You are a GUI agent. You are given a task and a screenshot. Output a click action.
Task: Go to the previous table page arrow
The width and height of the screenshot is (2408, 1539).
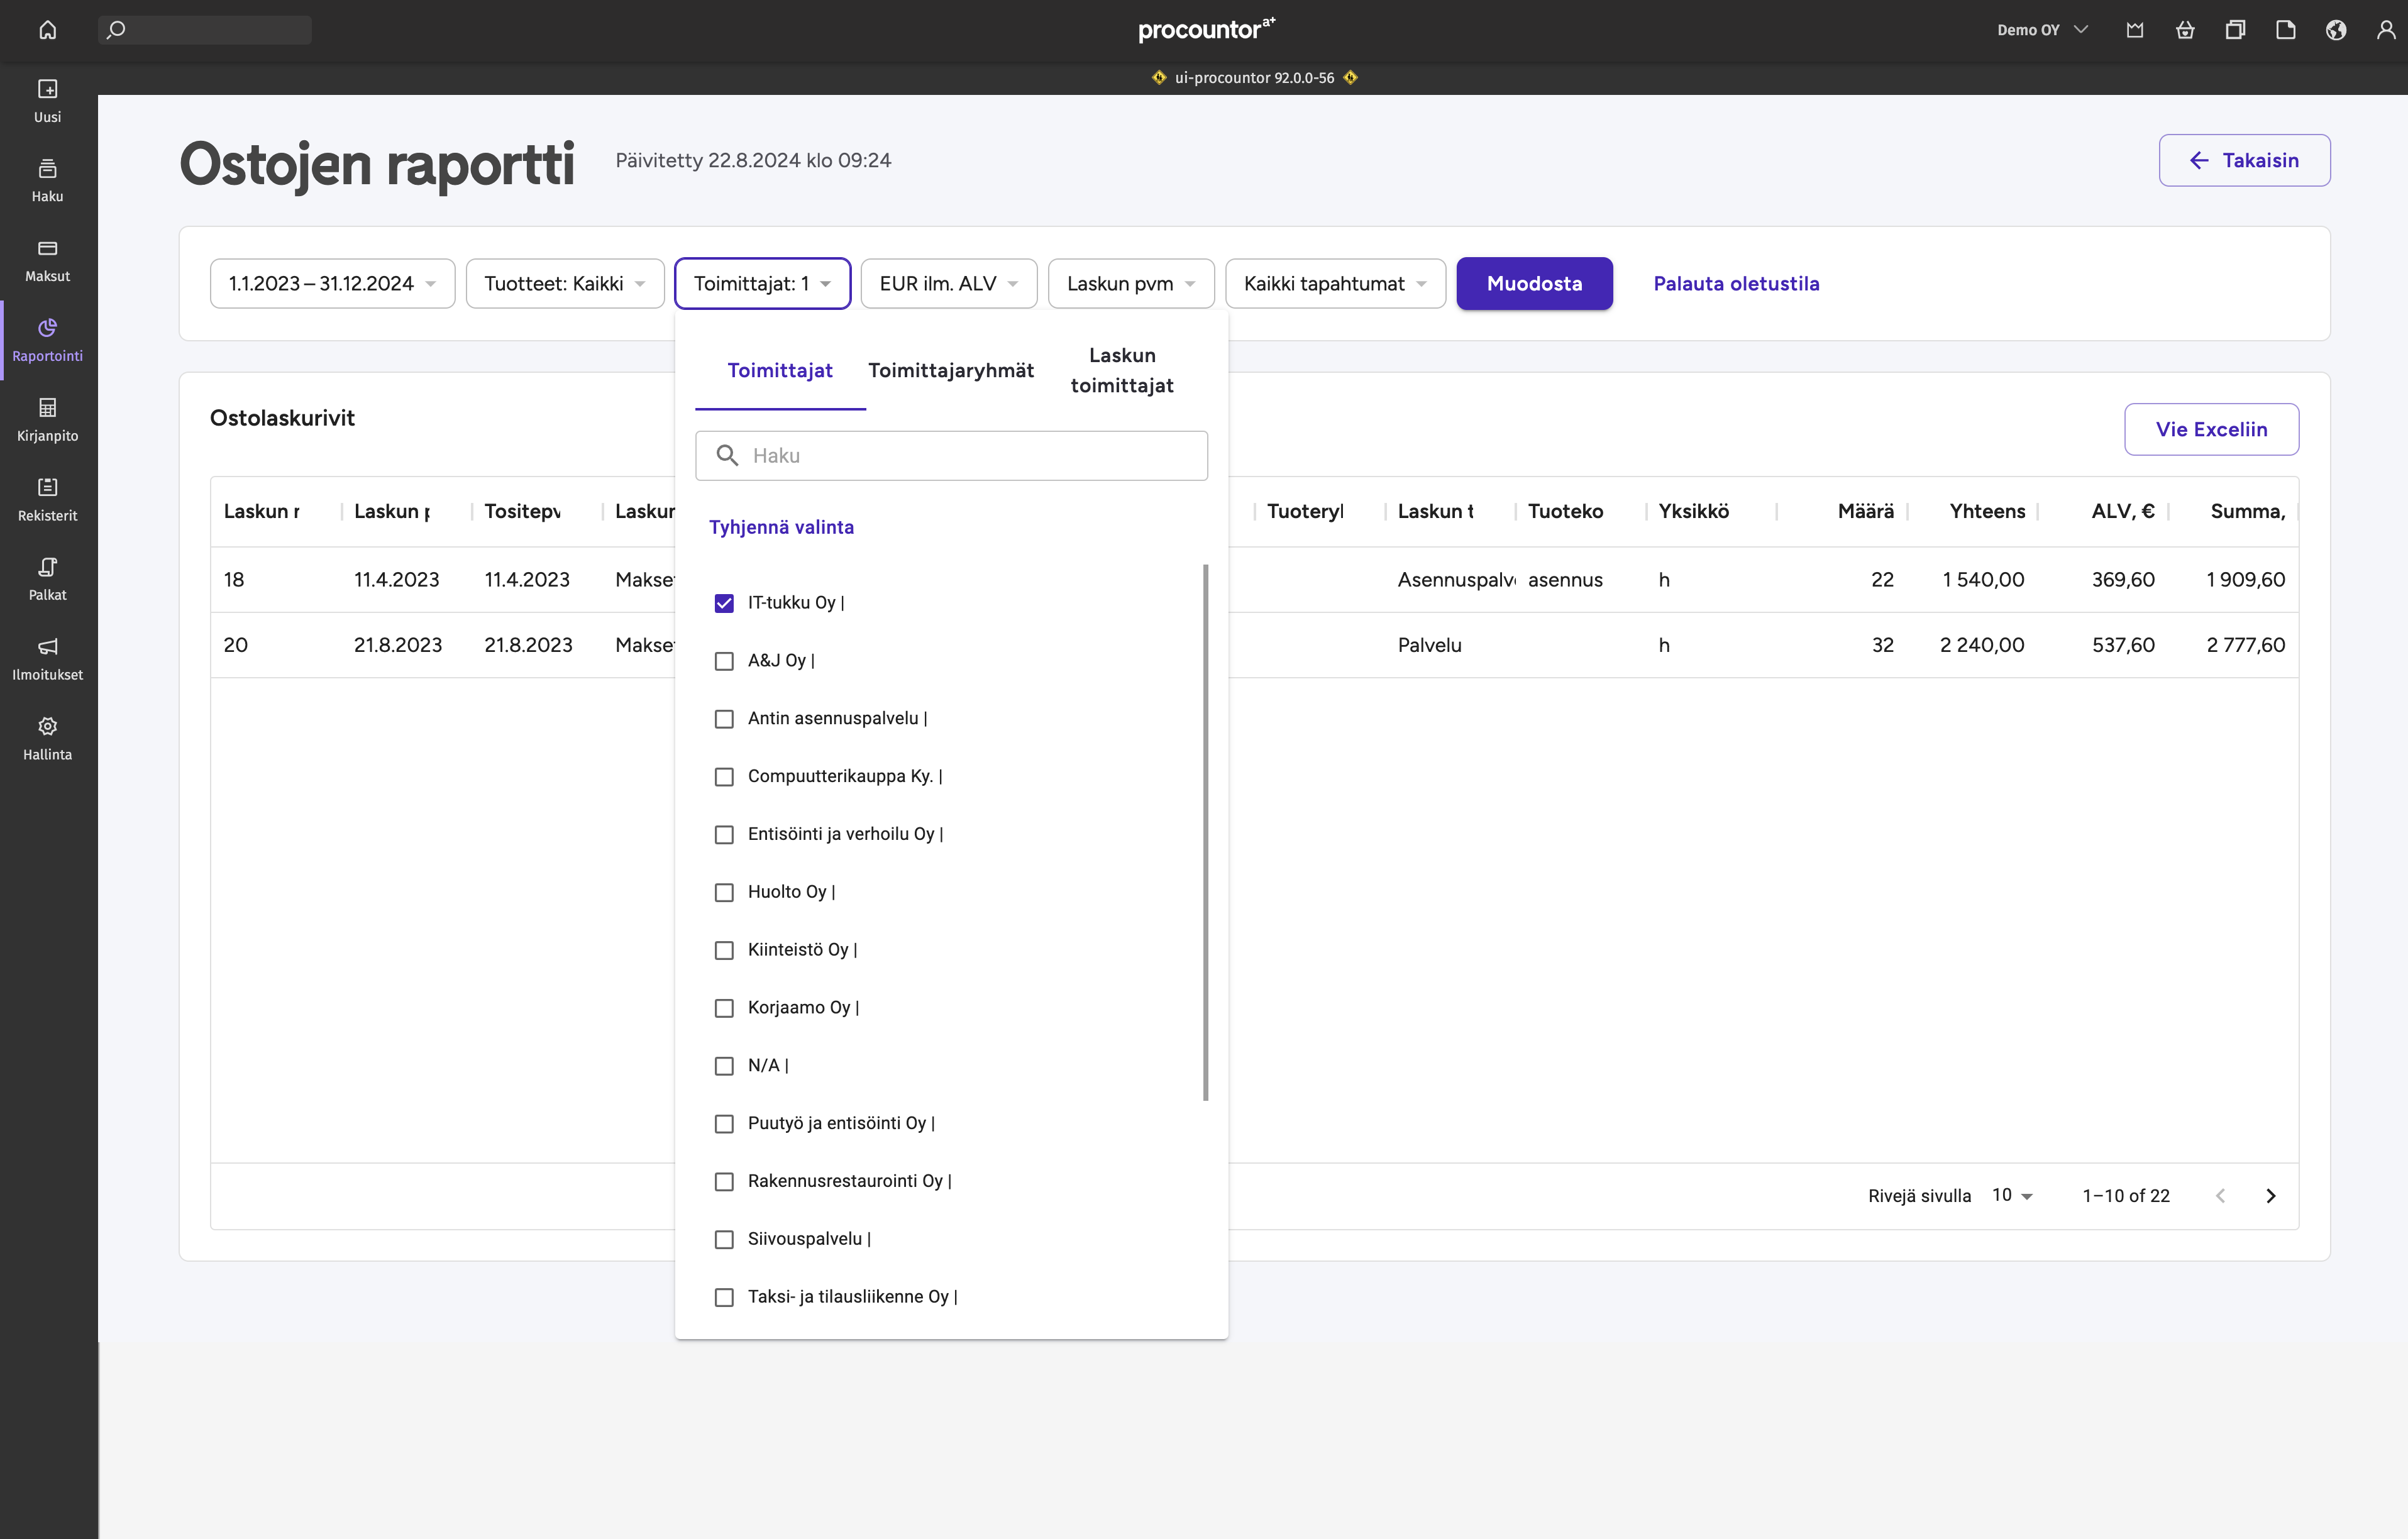pos(2220,1196)
